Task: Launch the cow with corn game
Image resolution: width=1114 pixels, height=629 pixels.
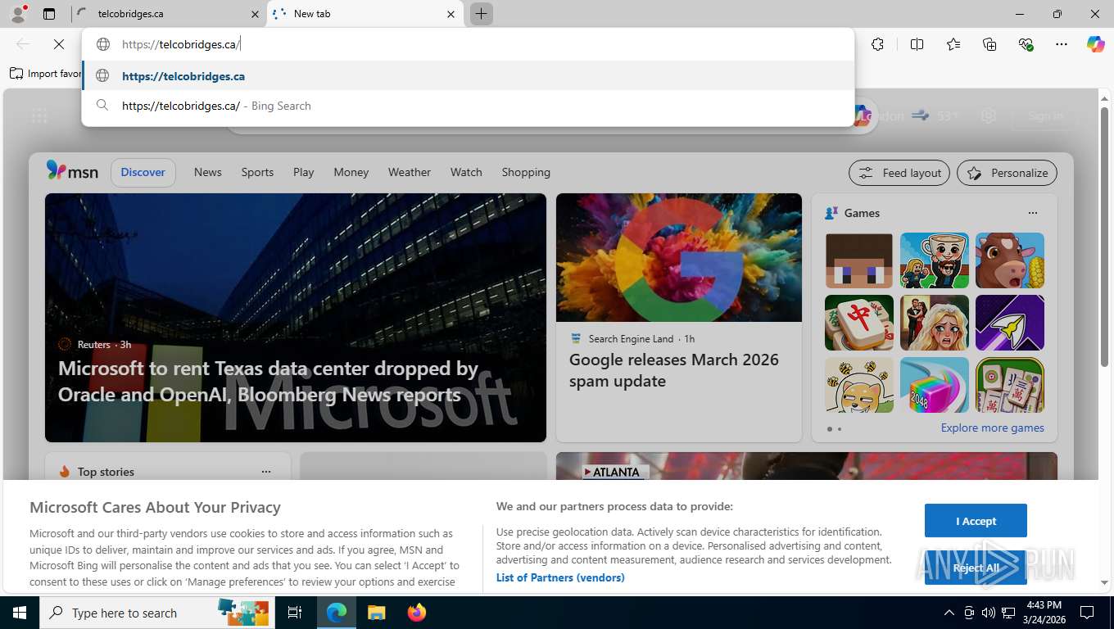Action: pos(1010,260)
